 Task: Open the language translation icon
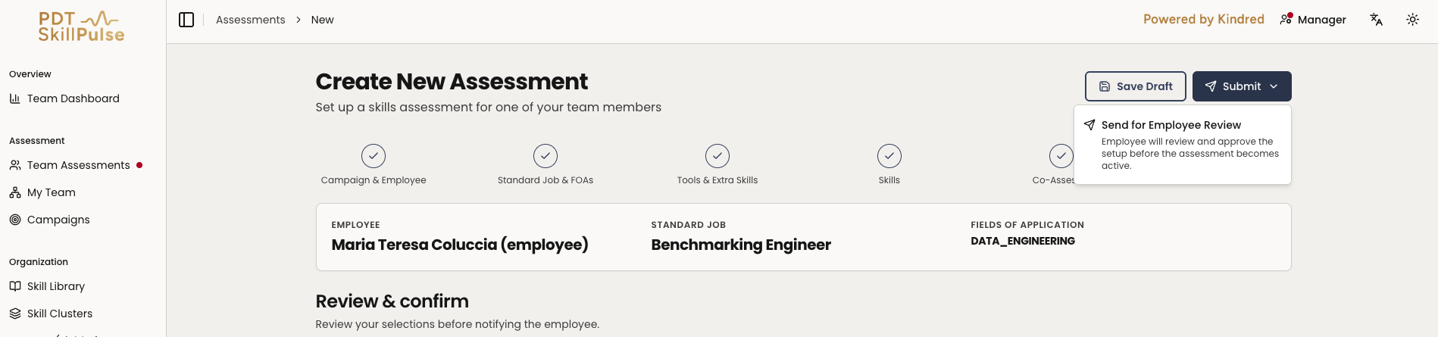pyautogui.click(x=1377, y=20)
